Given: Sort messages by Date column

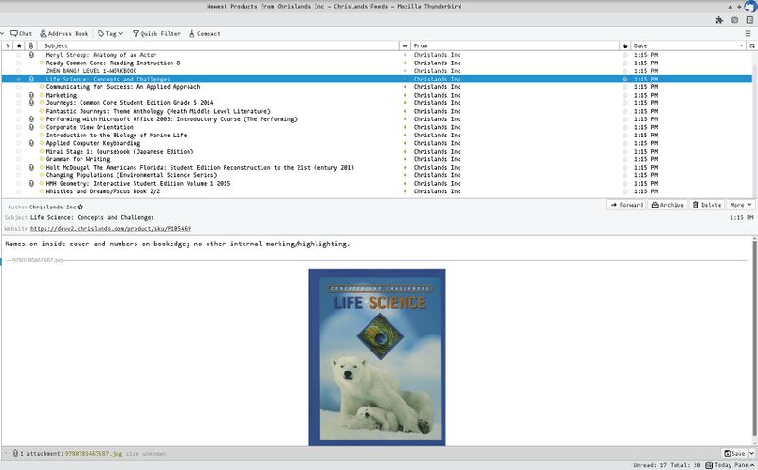Looking at the screenshot, I should tap(689, 45).
